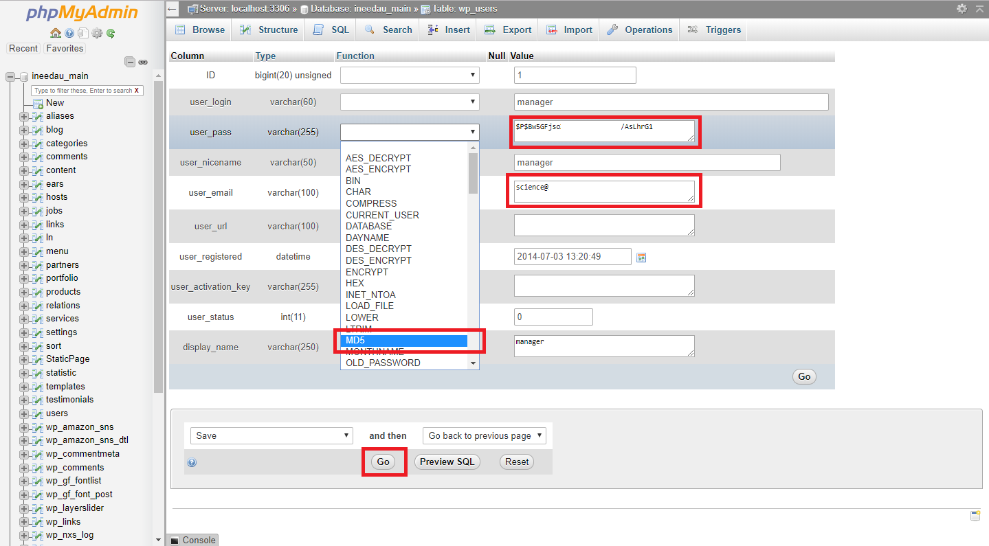
Task: Switch to the Structure tab
Action: [x=269, y=30]
